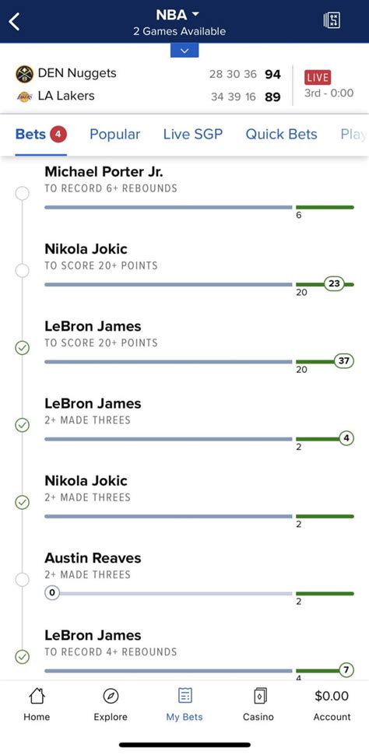The image size is (369, 755).
Task: Tap the 2 Games Available text
Action: 179,31
